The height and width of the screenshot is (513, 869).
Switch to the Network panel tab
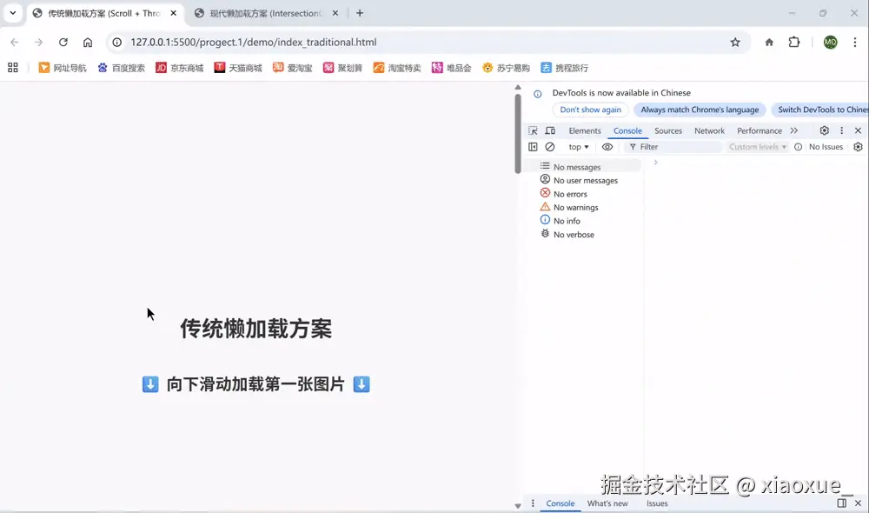[709, 130]
